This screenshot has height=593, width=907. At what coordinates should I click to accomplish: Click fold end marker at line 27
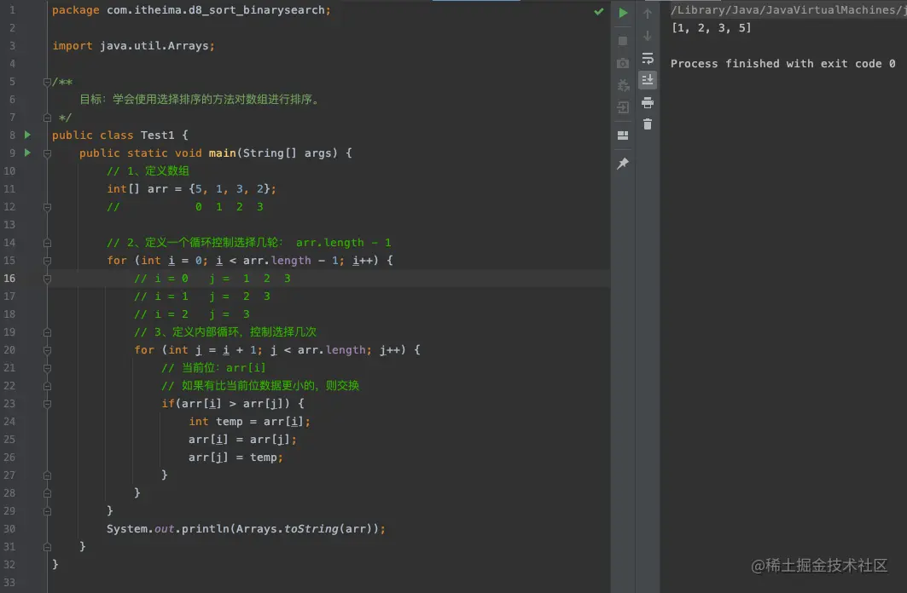tap(48, 475)
